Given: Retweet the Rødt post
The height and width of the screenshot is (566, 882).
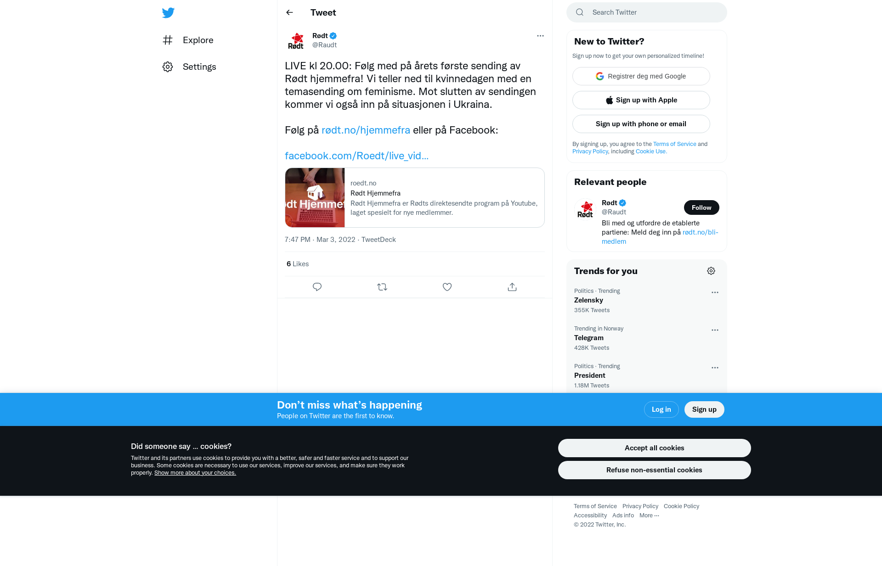Looking at the screenshot, I should click(382, 287).
